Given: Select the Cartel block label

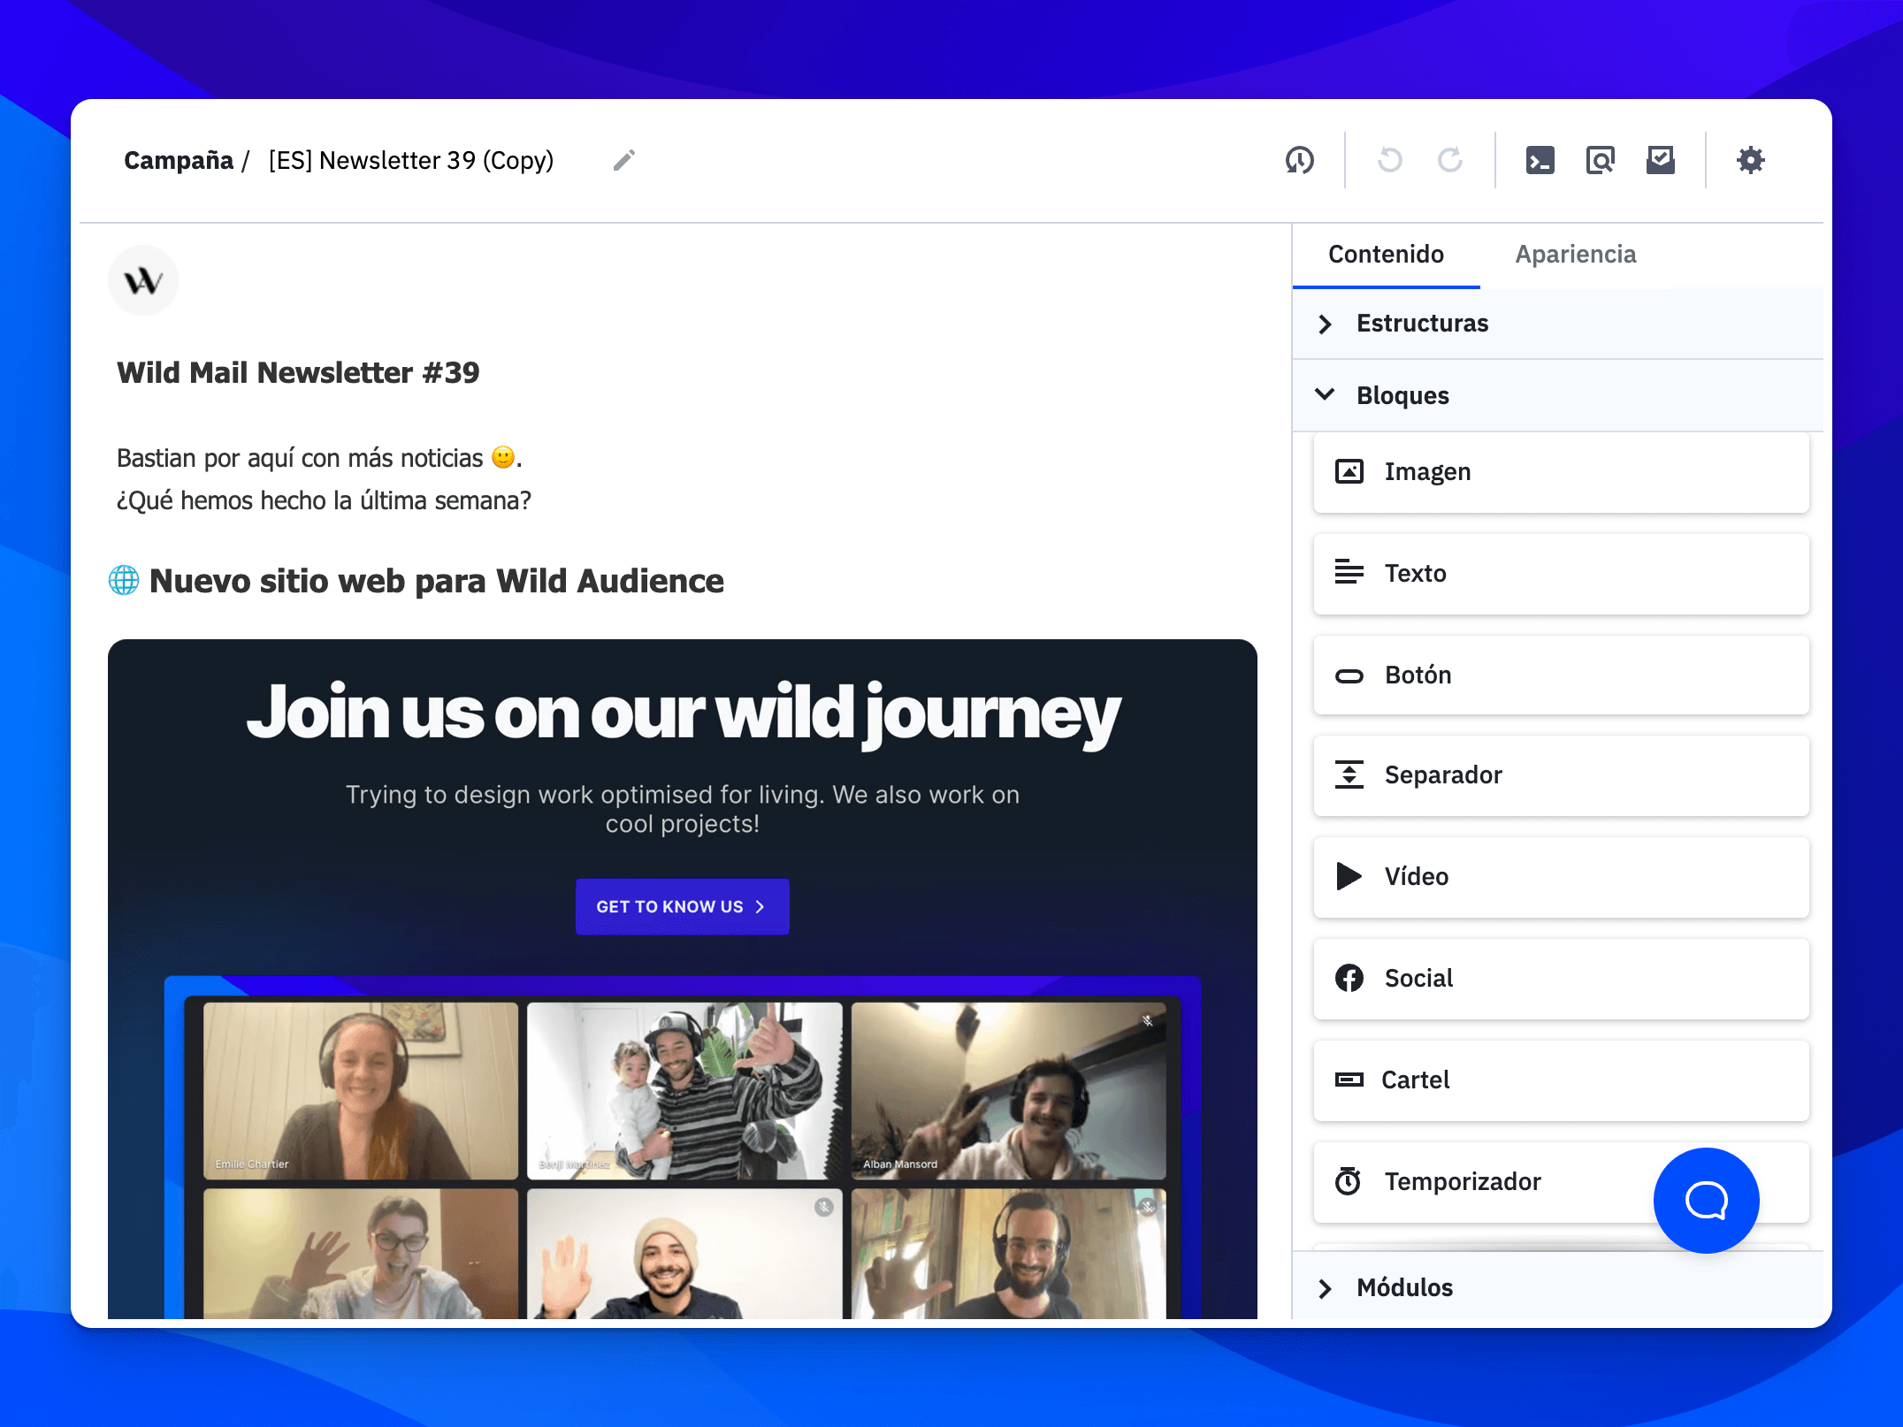Looking at the screenshot, I should (1415, 1080).
